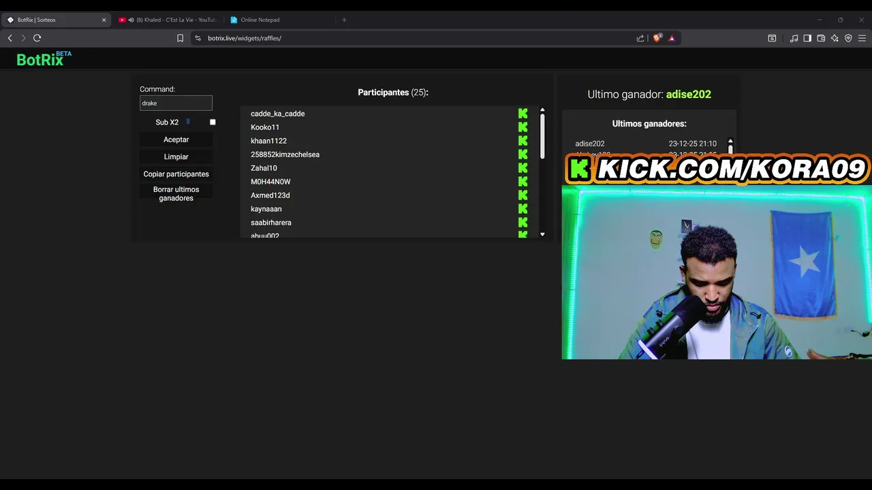Go forward with the browser forward arrow

pyautogui.click(x=23, y=38)
